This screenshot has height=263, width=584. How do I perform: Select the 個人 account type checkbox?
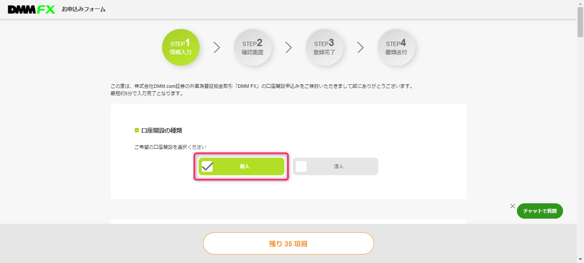(241, 166)
